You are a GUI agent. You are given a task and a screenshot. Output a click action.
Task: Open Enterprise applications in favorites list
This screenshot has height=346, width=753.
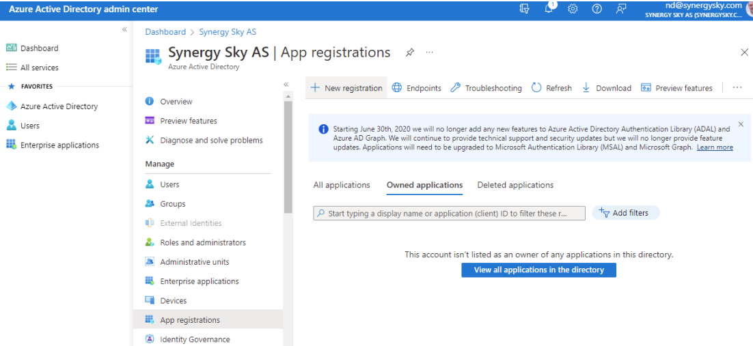[53, 145]
